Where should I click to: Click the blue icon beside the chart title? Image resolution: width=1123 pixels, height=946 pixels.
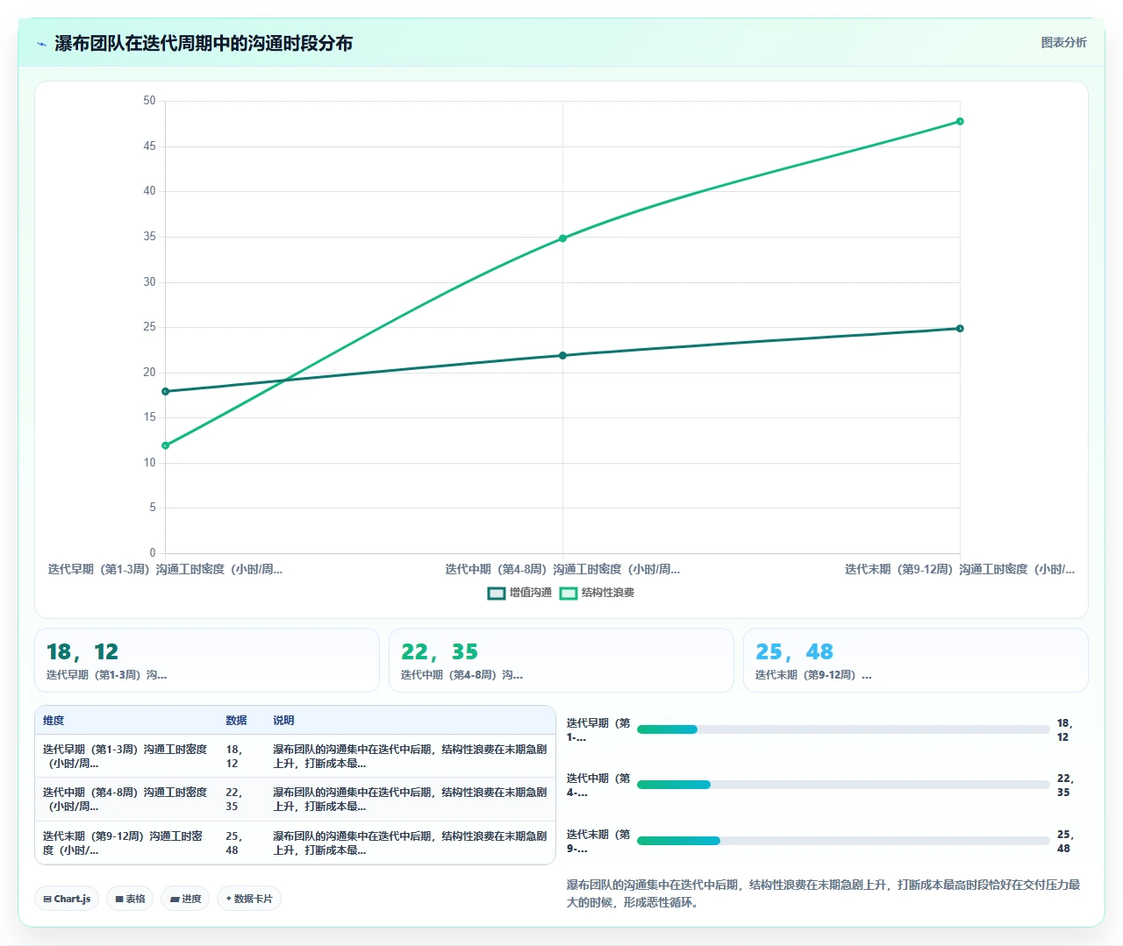tap(41, 43)
